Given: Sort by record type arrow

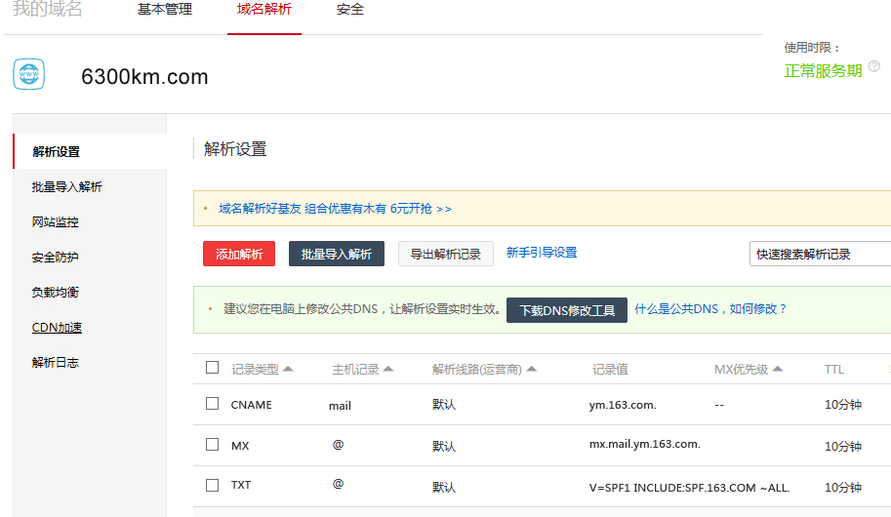Looking at the screenshot, I should pos(288,370).
